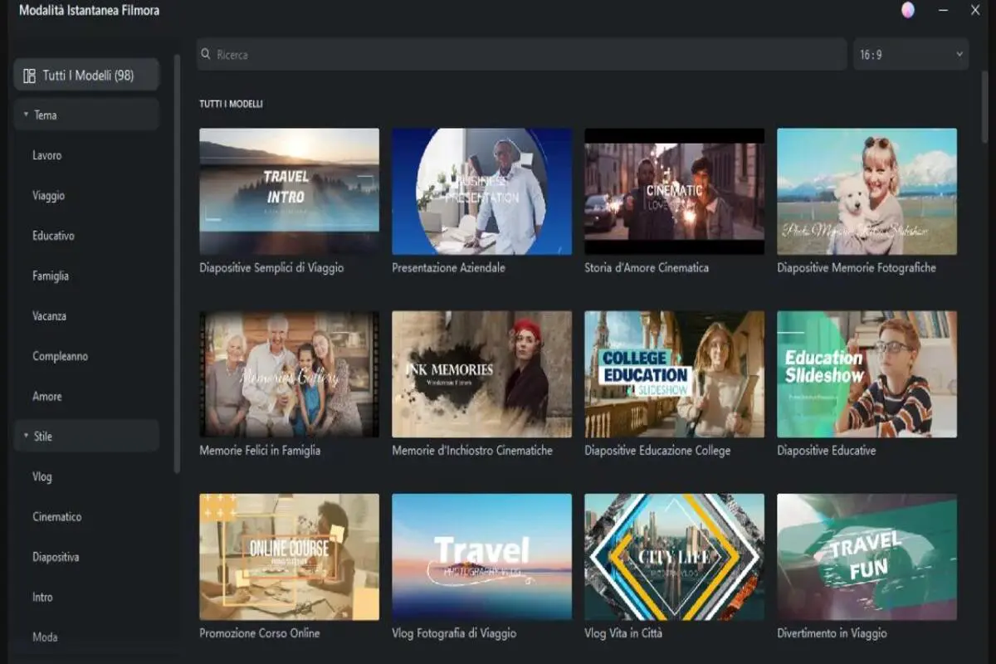Click the Ricerca search field
The width and height of the screenshot is (996, 664).
tap(522, 55)
